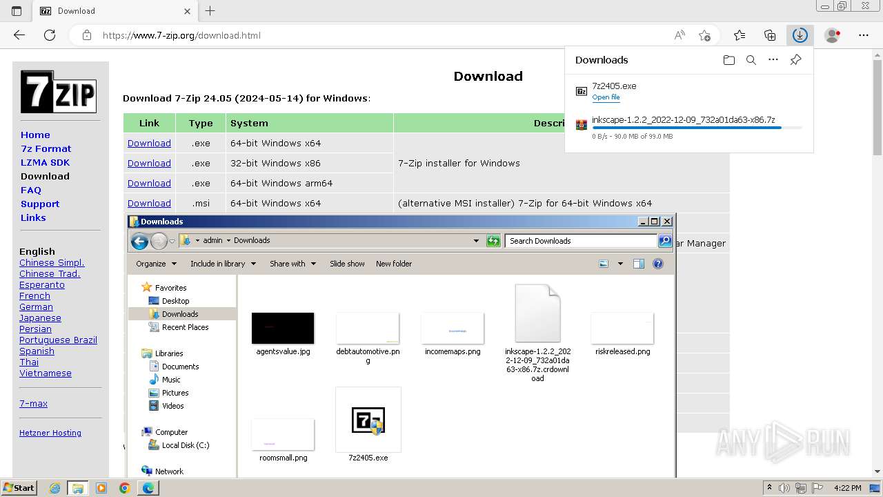The height and width of the screenshot is (497, 883).
Task: Open the Start menu
Action: 19,488
